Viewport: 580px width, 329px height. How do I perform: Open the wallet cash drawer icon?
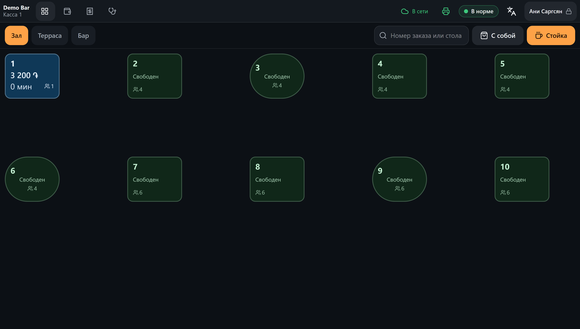(x=67, y=11)
